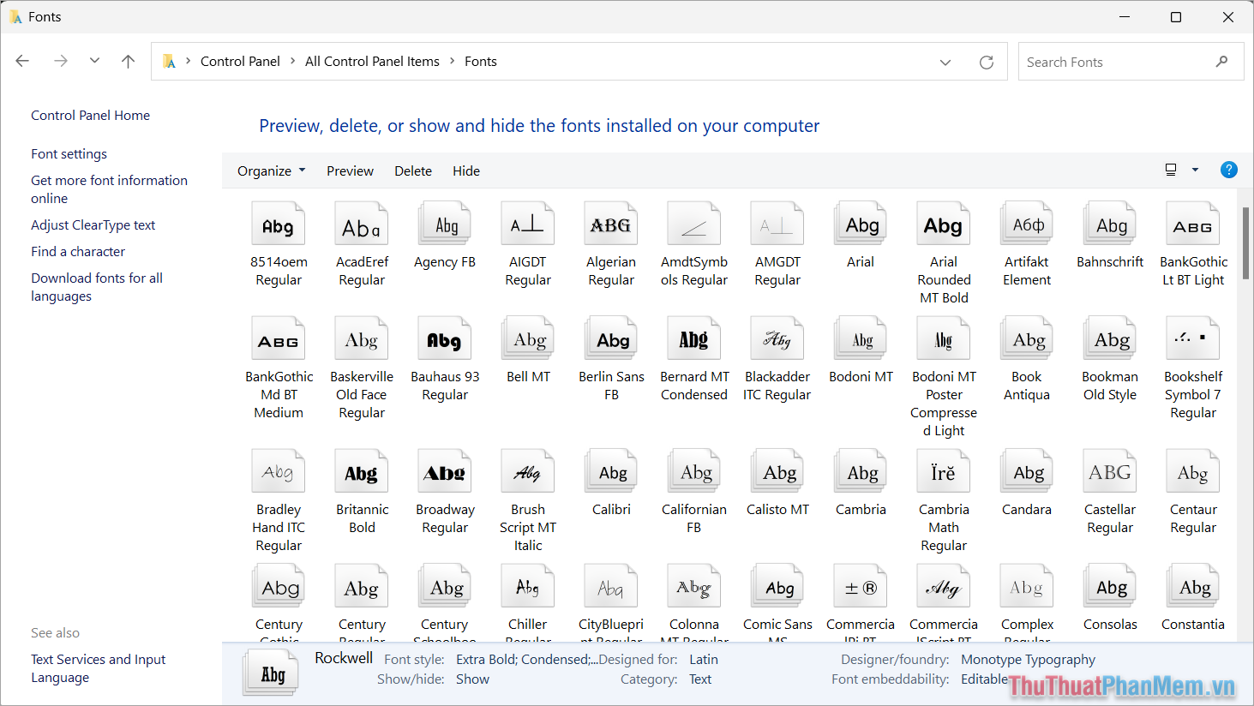Select the Bahnschrift font thumbnail
Image resolution: width=1254 pixels, height=706 pixels.
[x=1109, y=222]
